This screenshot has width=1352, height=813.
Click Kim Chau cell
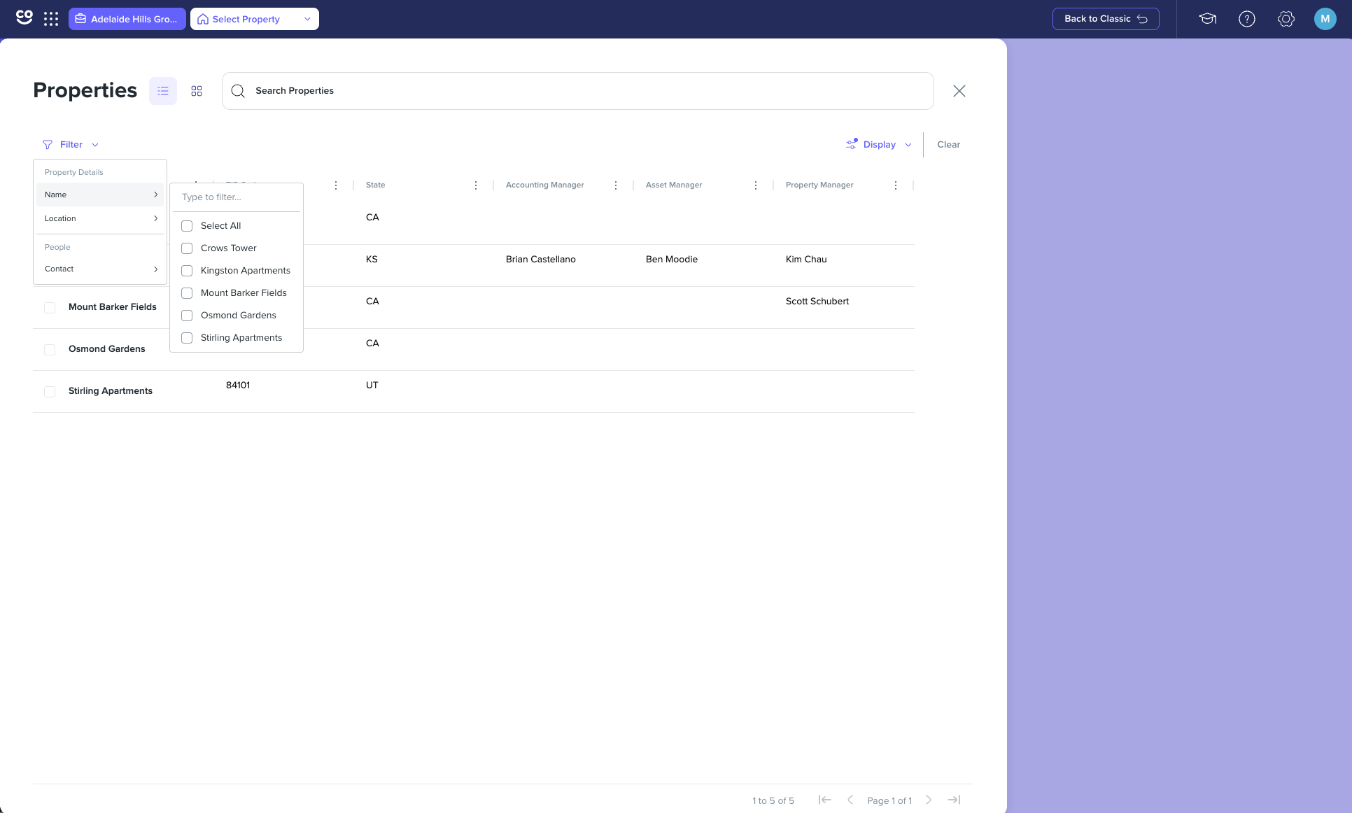click(806, 259)
